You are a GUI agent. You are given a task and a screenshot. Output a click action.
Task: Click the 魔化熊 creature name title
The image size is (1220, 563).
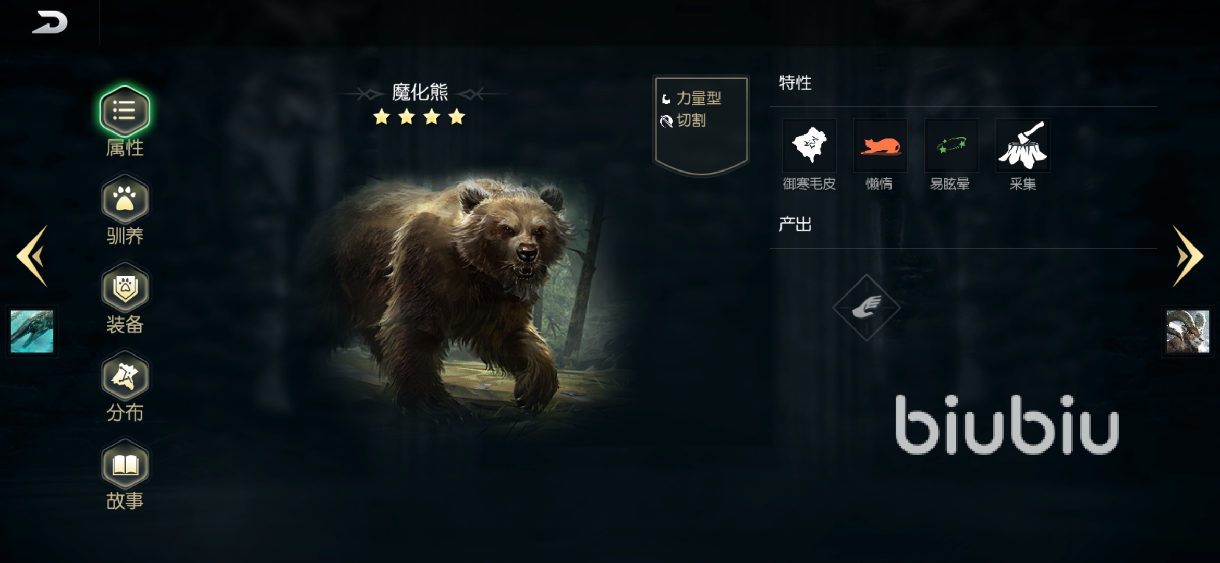click(420, 92)
